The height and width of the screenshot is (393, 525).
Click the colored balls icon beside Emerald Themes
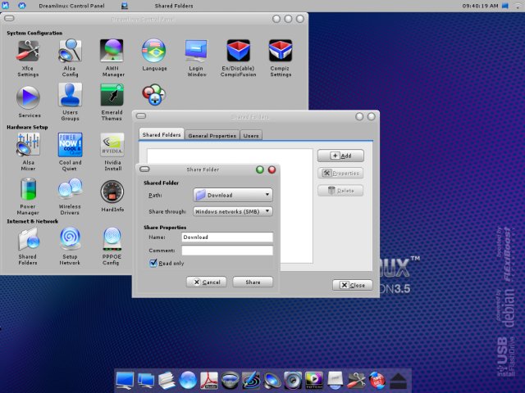[153, 95]
